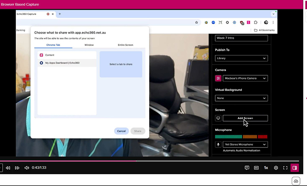Click Automatic Audio Normalization text
Image resolution: width=307 pixels, height=186 pixels.
click(241, 150)
